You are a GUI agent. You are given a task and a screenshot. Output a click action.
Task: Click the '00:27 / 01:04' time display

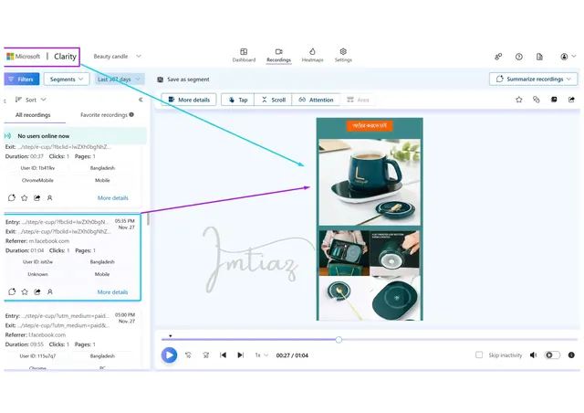pyautogui.click(x=292, y=355)
